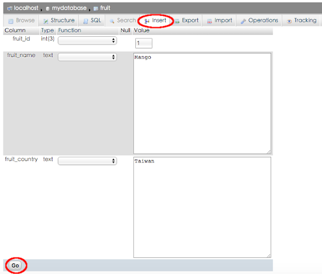Screen dimensions: 322x274
Task: Click the Search tab magnifier icon
Action: coord(112,21)
